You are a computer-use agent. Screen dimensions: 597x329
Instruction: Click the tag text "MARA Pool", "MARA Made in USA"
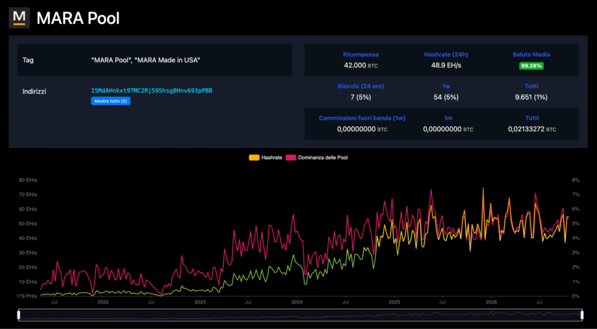tap(145, 60)
